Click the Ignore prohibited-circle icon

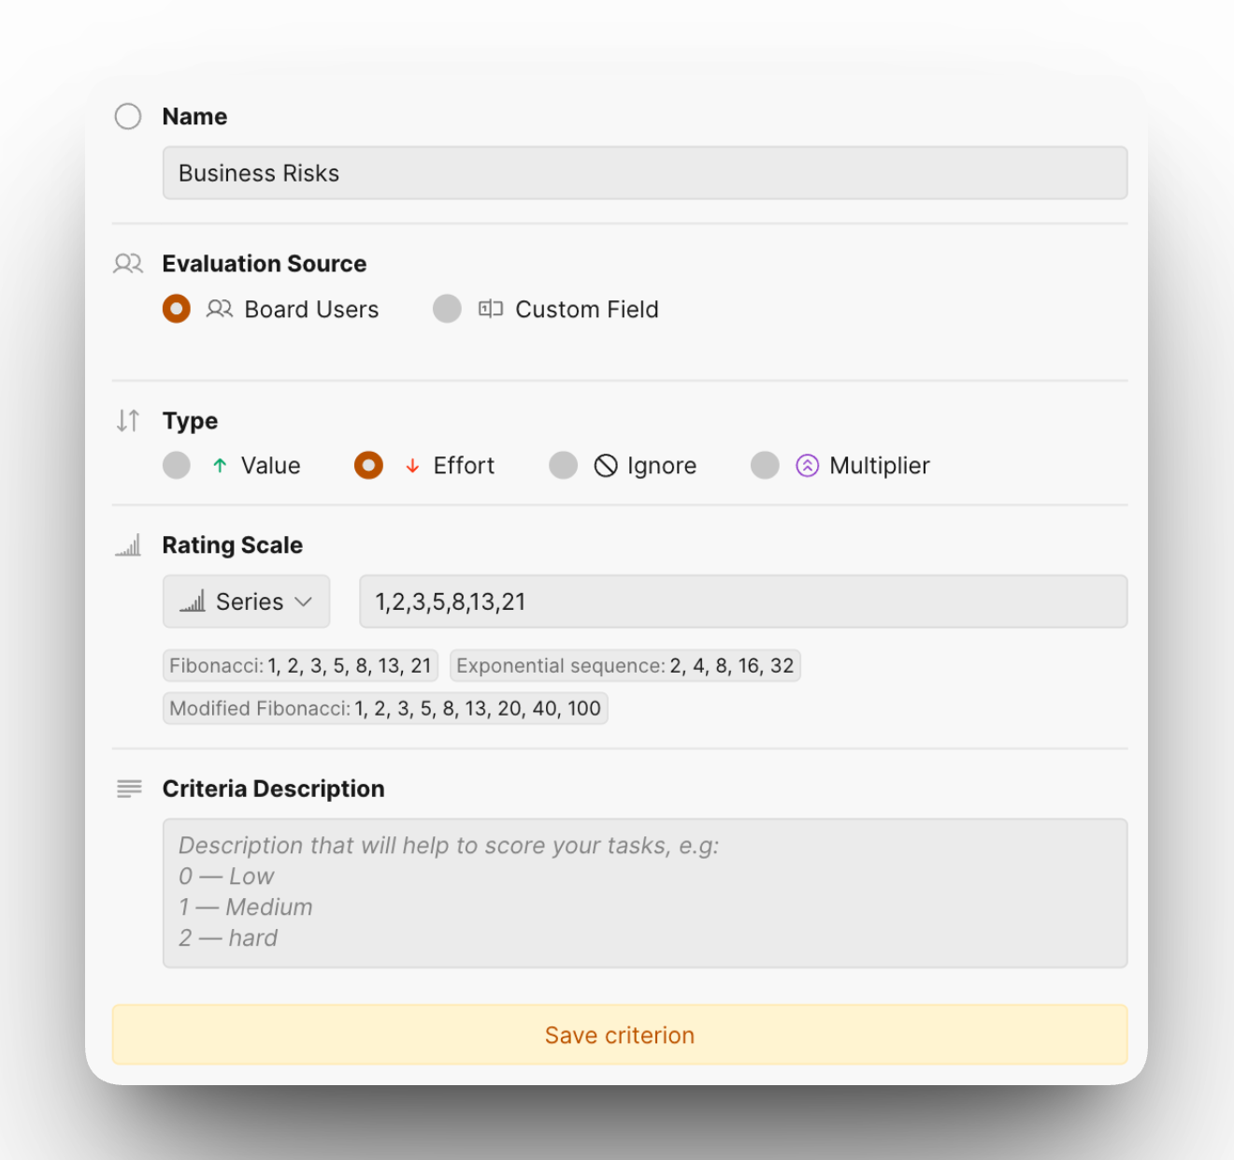click(x=606, y=466)
